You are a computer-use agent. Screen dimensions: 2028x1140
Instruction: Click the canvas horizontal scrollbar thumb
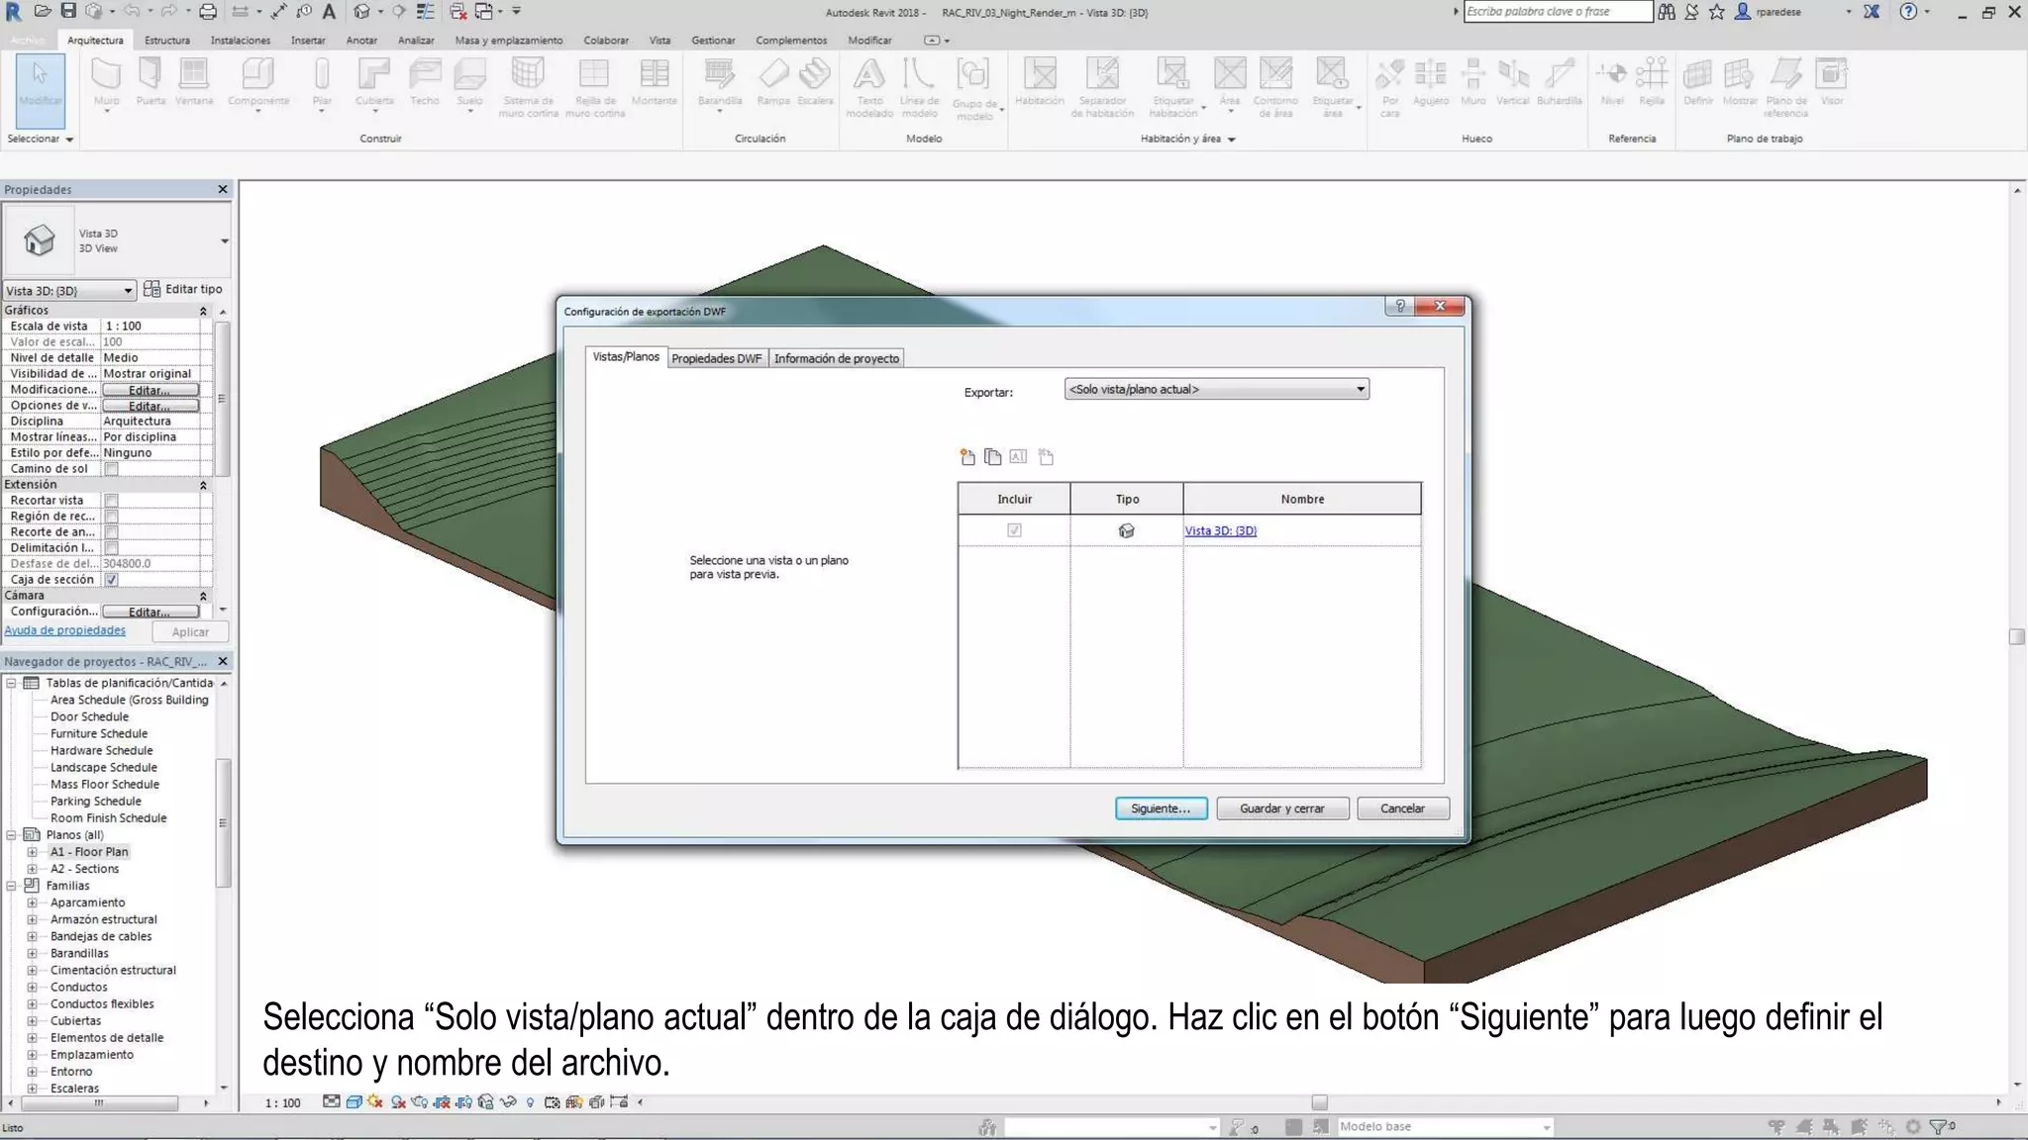point(1319,1102)
